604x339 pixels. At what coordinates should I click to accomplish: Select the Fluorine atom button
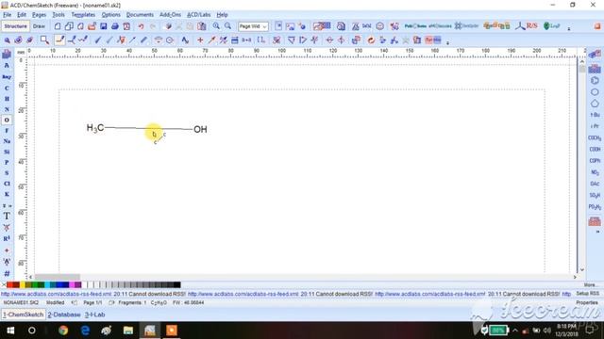(7, 131)
